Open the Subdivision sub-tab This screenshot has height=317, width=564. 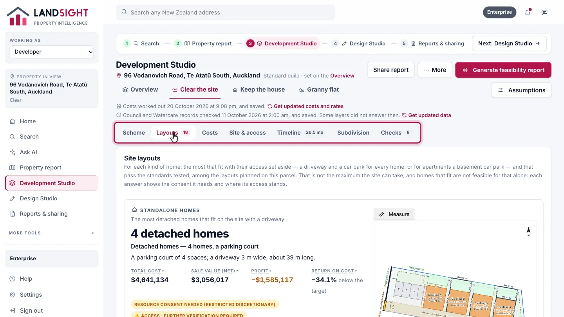(353, 133)
